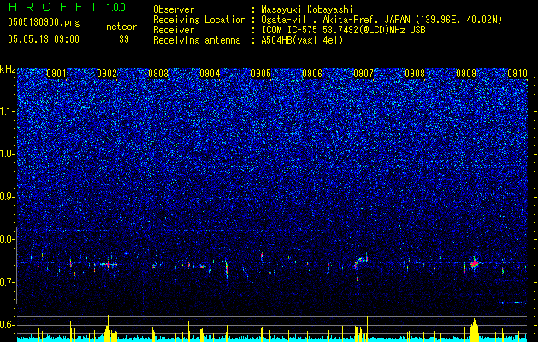This screenshot has width=538, height=342.
Task: Click the wide yellow power peak at 0909
Action: (475, 330)
